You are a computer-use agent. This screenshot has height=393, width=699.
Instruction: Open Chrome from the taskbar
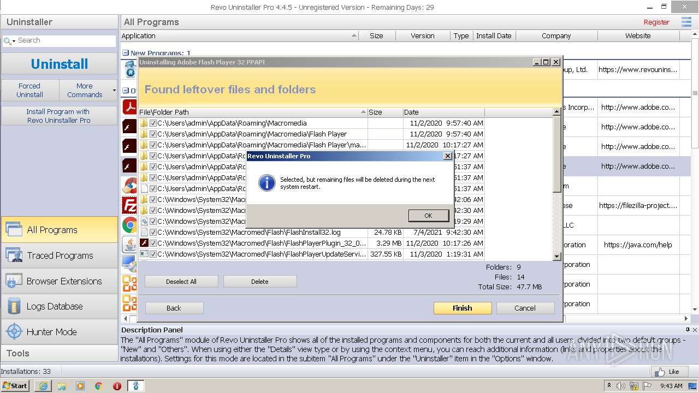click(99, 386)
